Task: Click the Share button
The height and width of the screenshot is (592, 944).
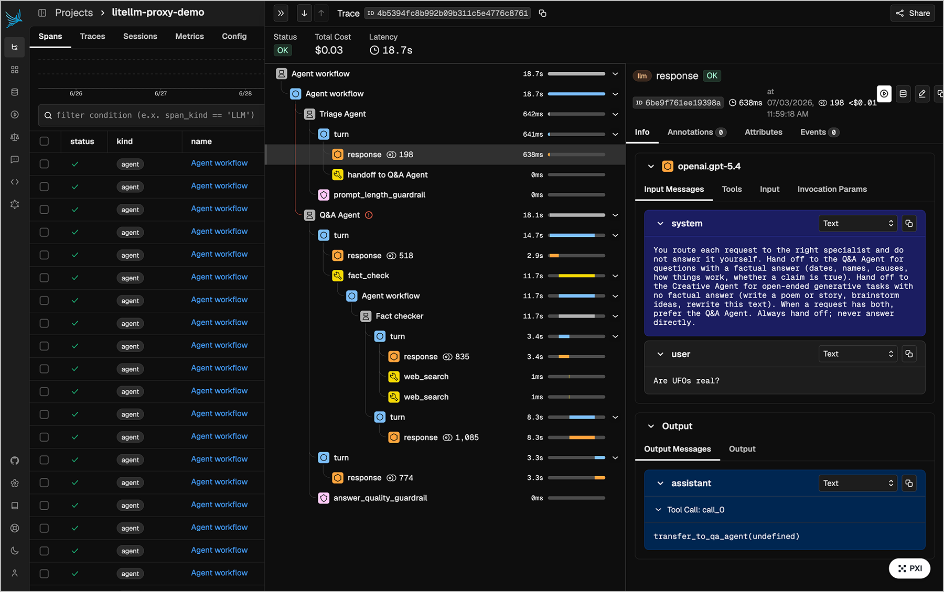Action: [x=913, y=13]
